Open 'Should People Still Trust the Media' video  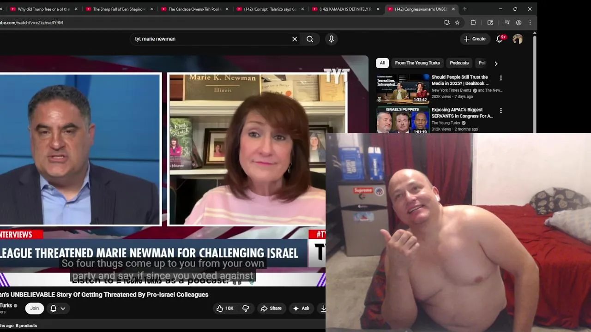460,80
